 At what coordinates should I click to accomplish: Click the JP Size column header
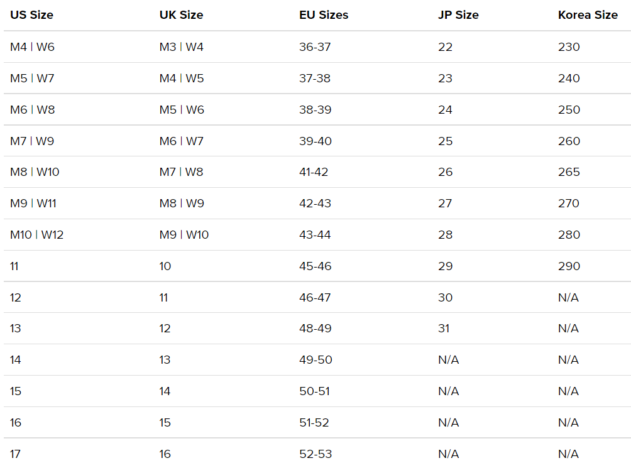tap(458, 15)
